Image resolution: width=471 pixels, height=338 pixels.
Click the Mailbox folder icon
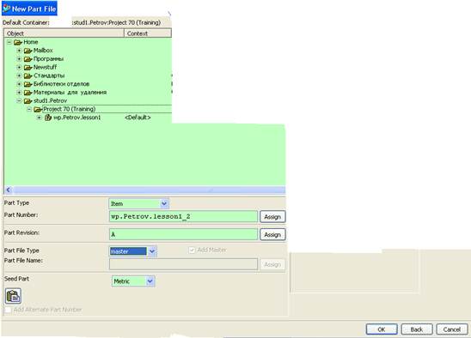28,51
